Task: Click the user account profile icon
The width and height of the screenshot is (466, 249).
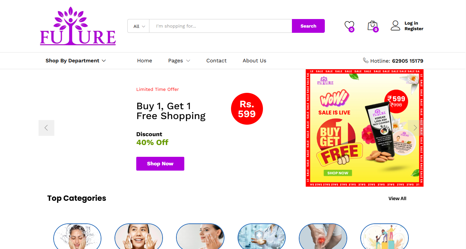Action: pyautogui.click(x=395, y=26)
